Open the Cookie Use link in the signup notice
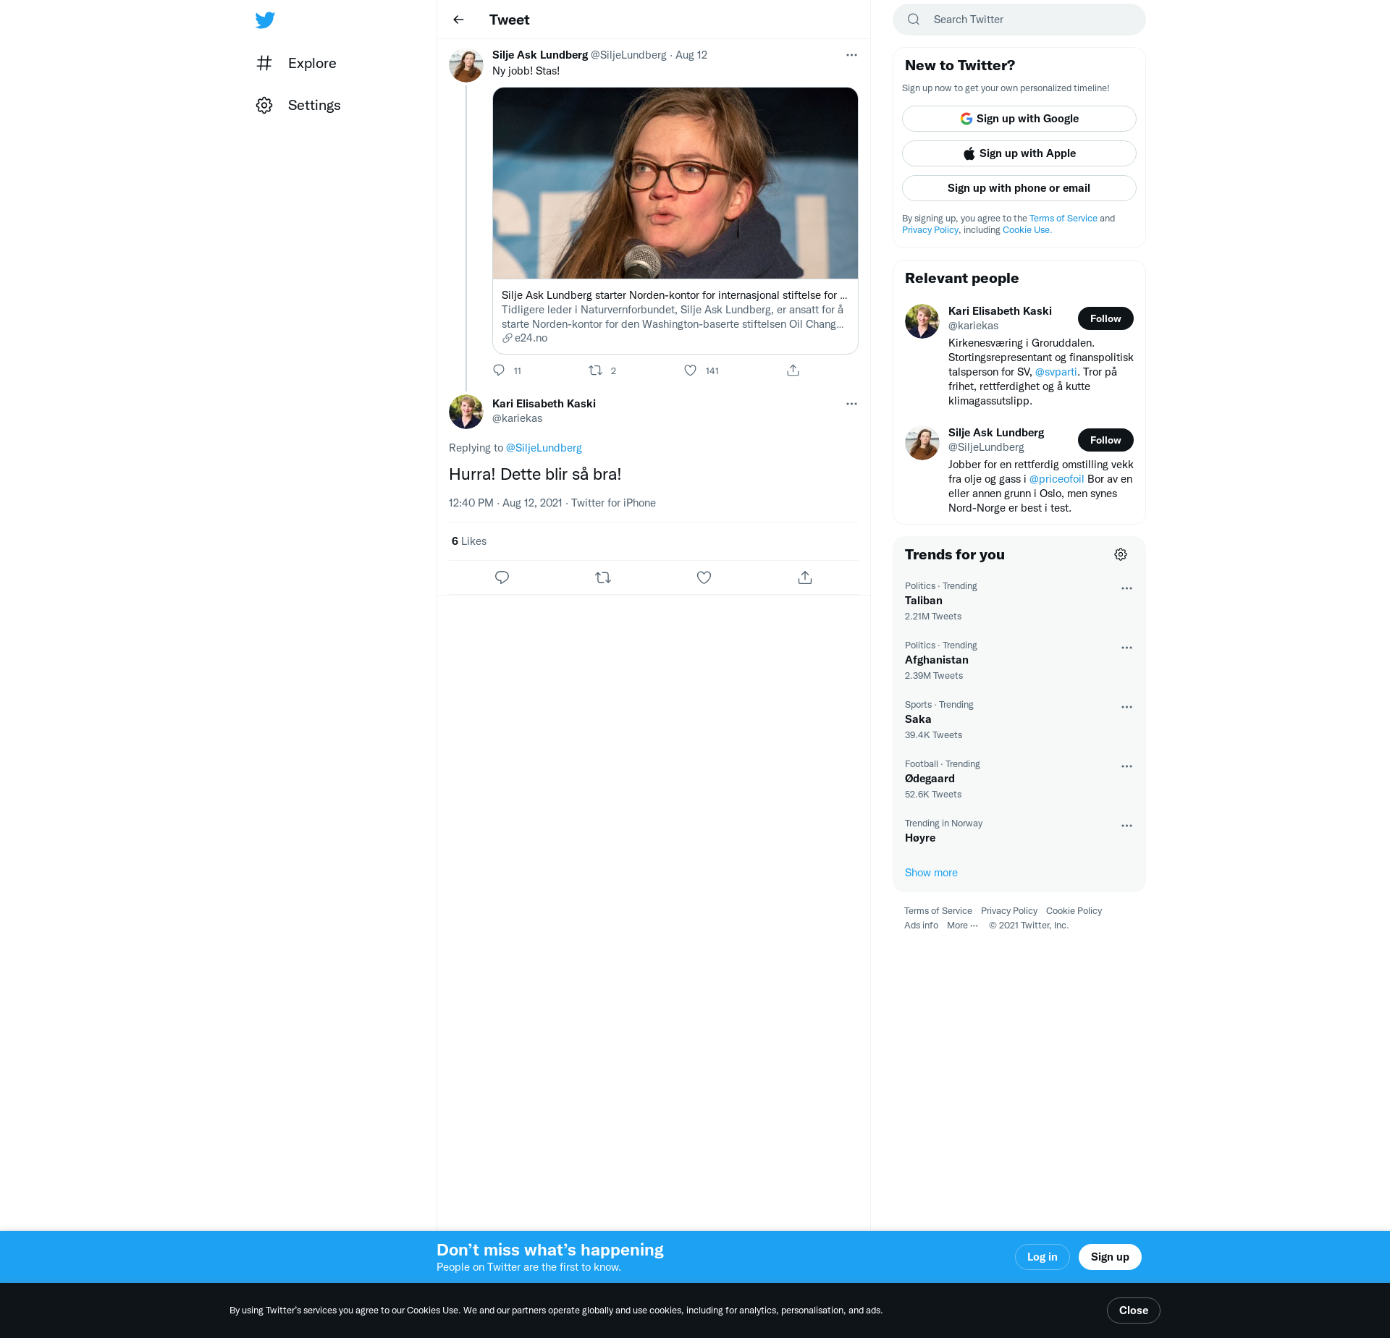 click(1027, 230)
